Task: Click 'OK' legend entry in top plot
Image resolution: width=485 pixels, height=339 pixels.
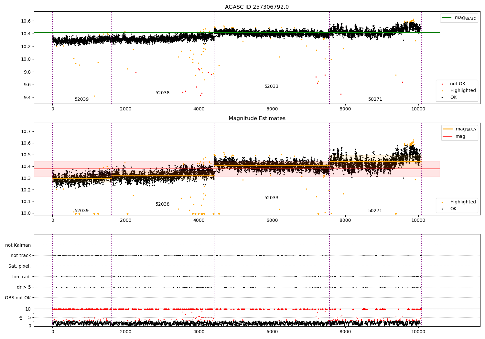Action: [453, 98]
